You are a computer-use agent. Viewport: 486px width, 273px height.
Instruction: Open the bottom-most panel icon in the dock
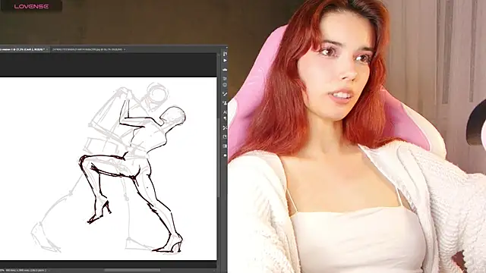pyautogui.click(x=225, y=155)
